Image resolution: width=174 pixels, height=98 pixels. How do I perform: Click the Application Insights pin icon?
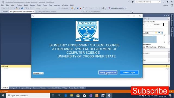pyautogui.click(x=109, y=8)
